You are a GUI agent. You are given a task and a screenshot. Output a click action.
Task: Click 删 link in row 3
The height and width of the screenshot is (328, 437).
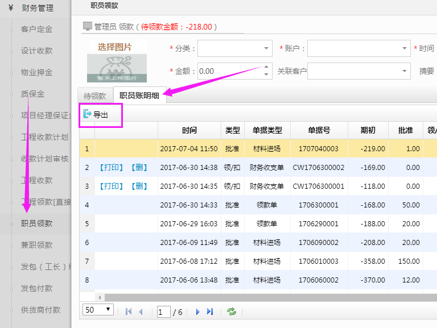click(139, 186)
